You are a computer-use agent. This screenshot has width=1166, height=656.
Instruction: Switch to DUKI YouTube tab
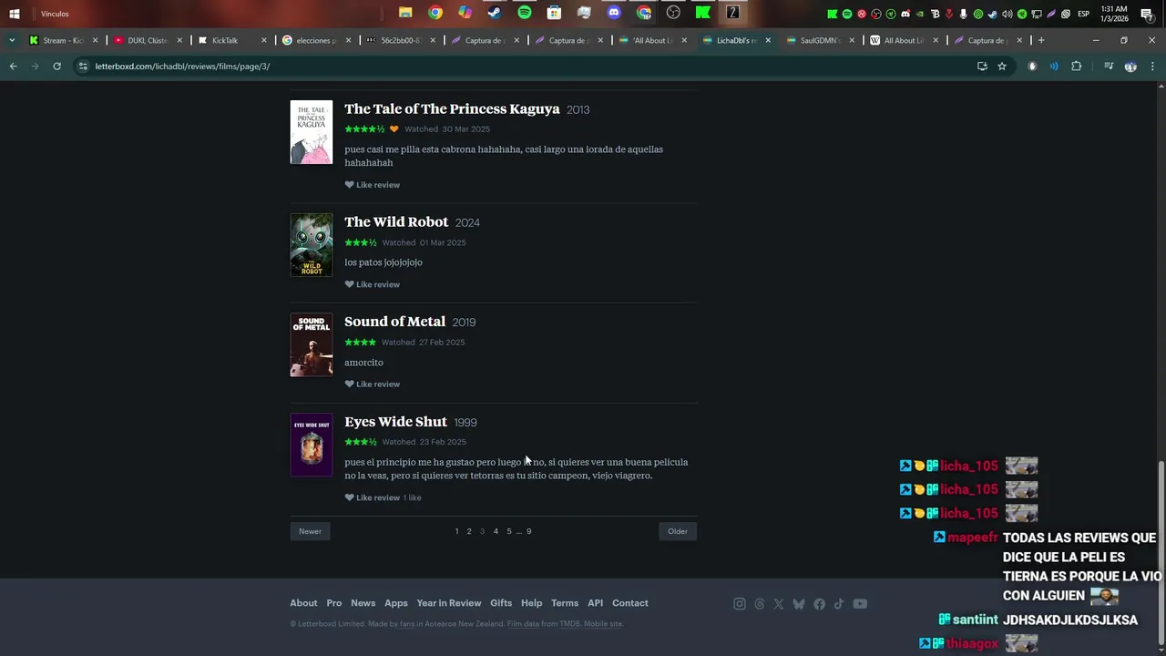(148, 40)
